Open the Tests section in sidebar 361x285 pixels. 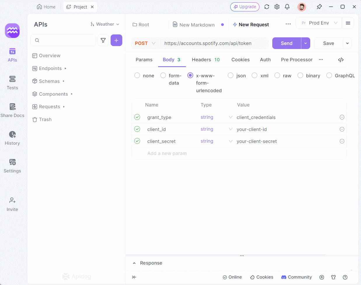point(12,83)
